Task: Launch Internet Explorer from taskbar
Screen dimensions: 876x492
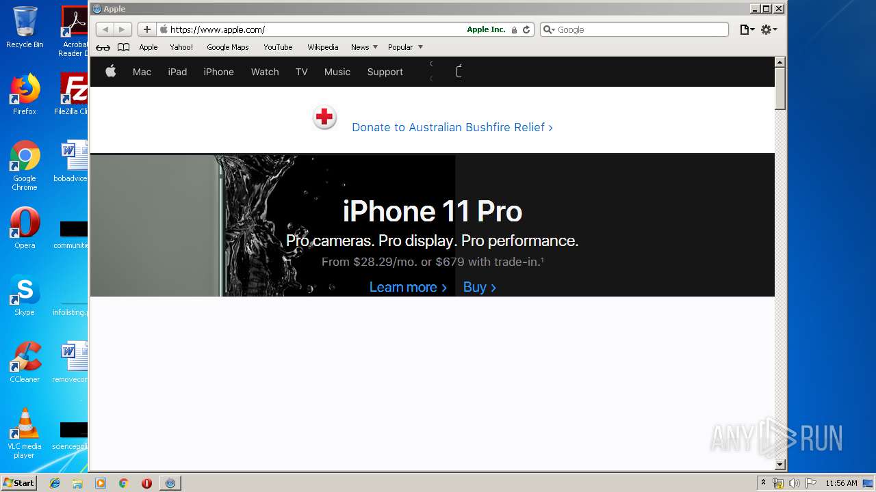Action: pyautogui.click(x=55, y=483)
